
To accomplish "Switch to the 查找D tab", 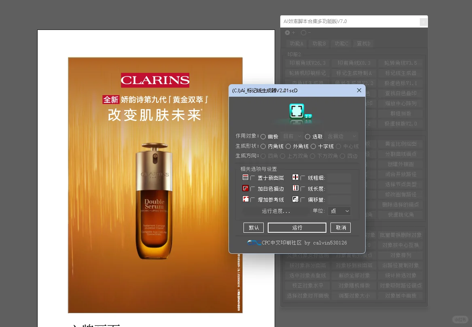I will (363, 43).
